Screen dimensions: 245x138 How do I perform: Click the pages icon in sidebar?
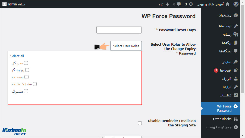(x=235, y=43)
